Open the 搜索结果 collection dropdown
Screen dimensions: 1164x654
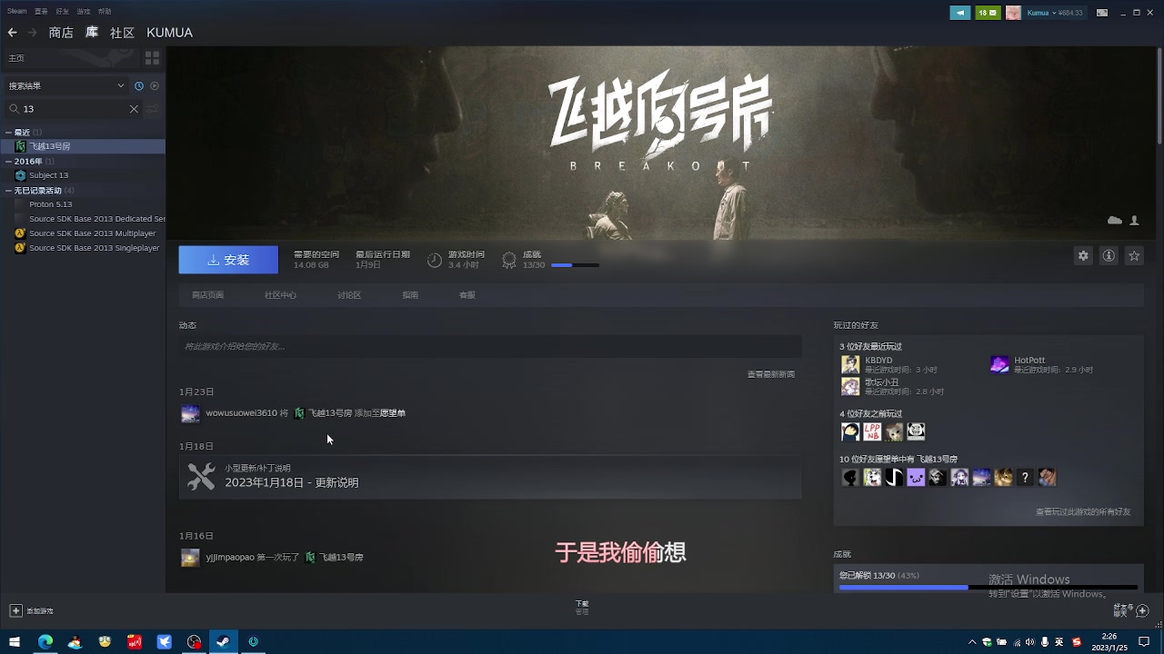[65, 85]
